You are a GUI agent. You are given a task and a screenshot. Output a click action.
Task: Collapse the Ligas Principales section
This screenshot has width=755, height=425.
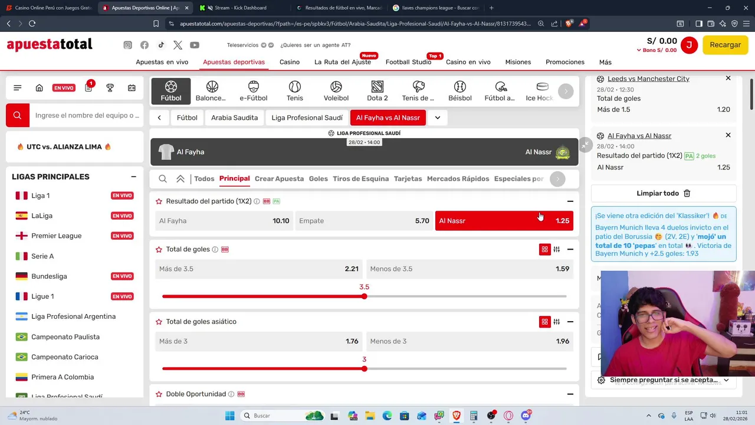tap(133, 176)
